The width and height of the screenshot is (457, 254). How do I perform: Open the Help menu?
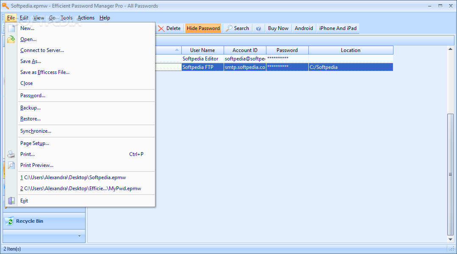105,18
